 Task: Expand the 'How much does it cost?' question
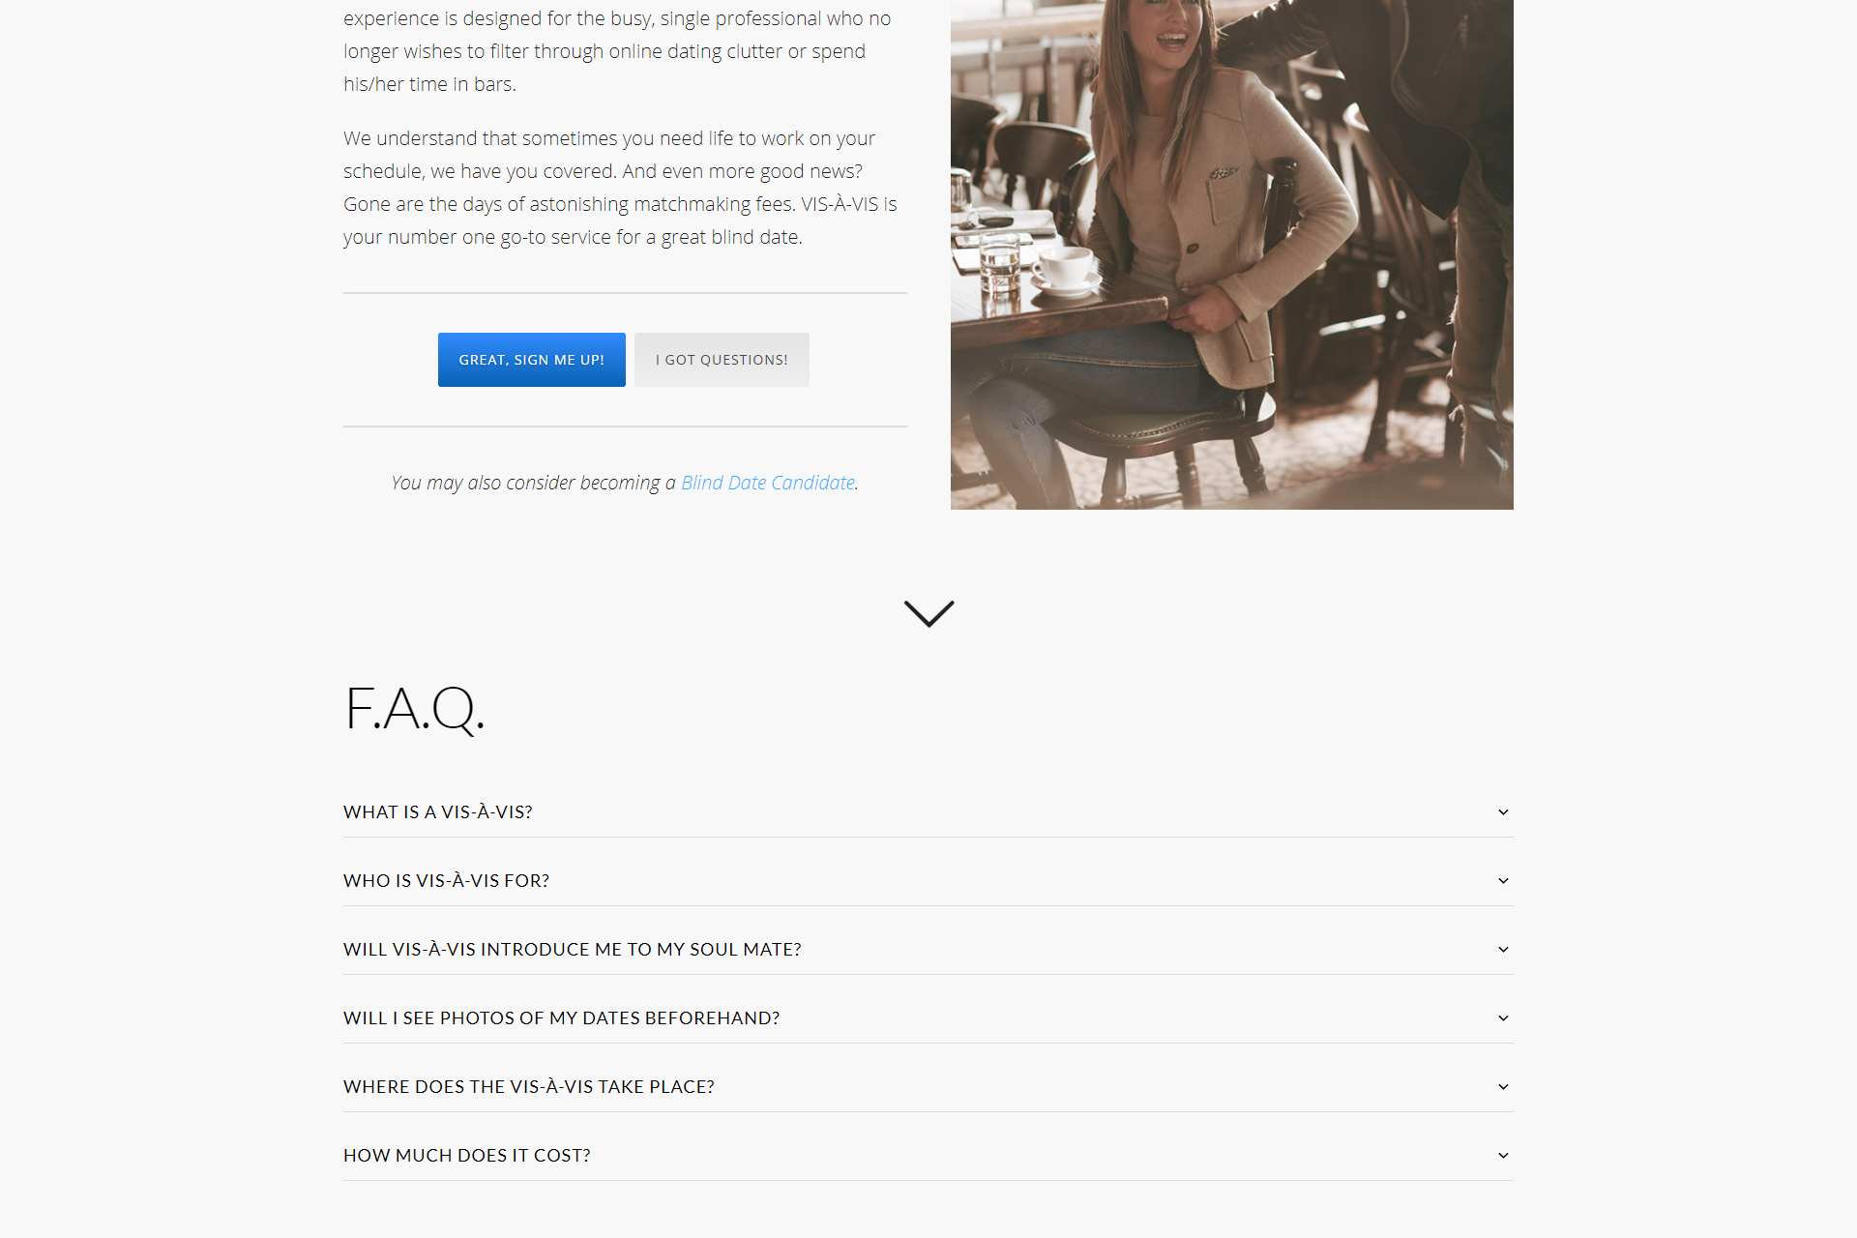(x=928, y=1156)
